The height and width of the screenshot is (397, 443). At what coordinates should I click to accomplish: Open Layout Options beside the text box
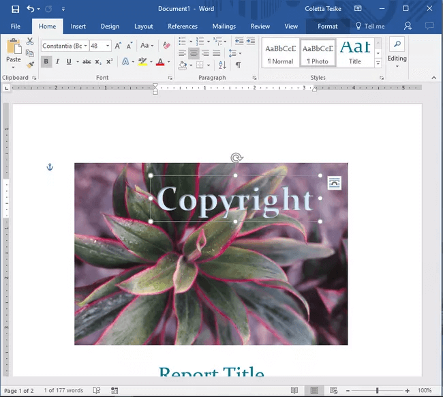(335, 183)
